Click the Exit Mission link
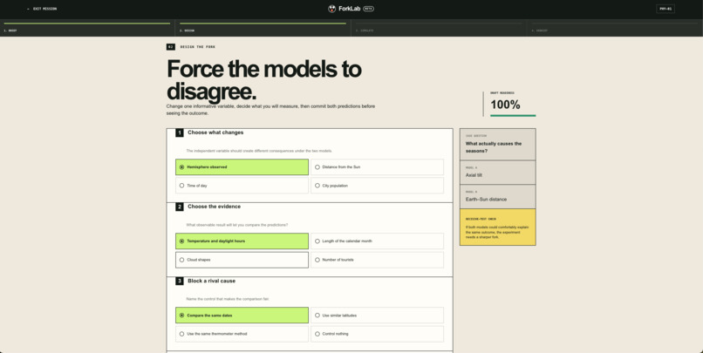 click(42, 9)
